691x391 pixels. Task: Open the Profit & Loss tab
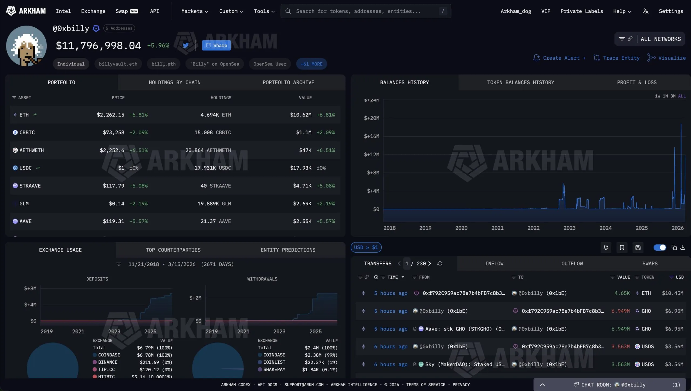pos(636,82)
